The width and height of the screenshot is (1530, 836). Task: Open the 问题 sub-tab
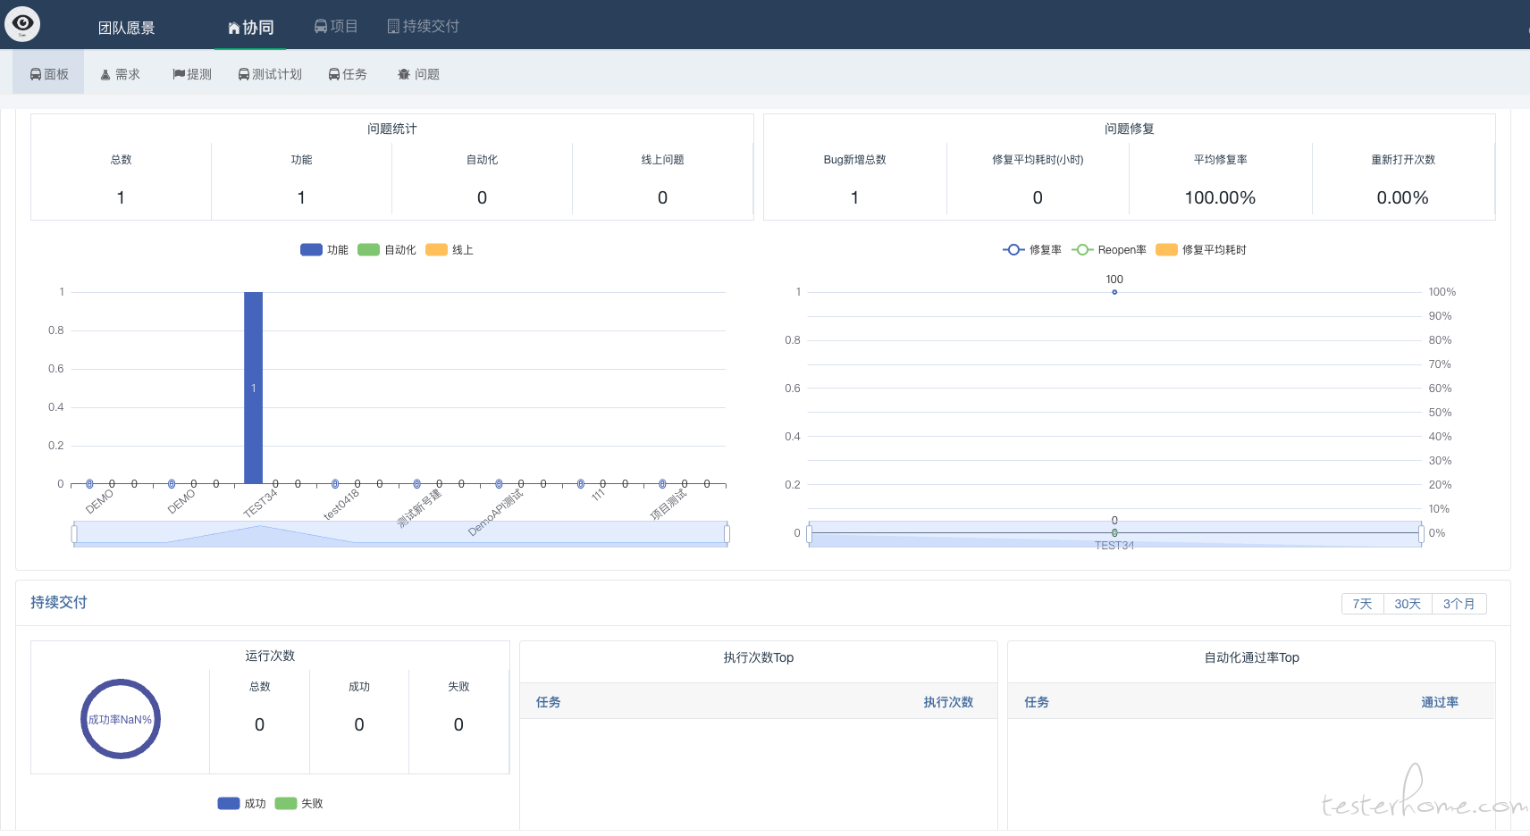click(419, 74)
